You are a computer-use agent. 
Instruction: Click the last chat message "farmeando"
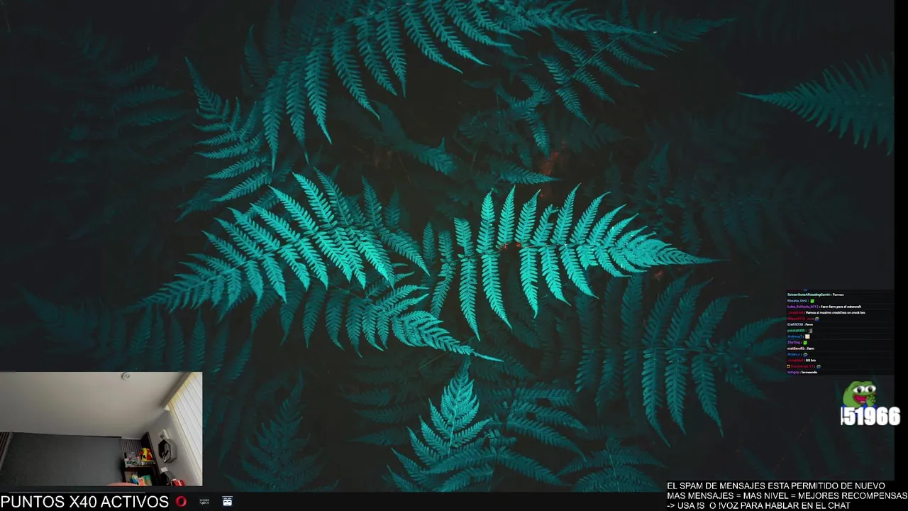[809, 373]
